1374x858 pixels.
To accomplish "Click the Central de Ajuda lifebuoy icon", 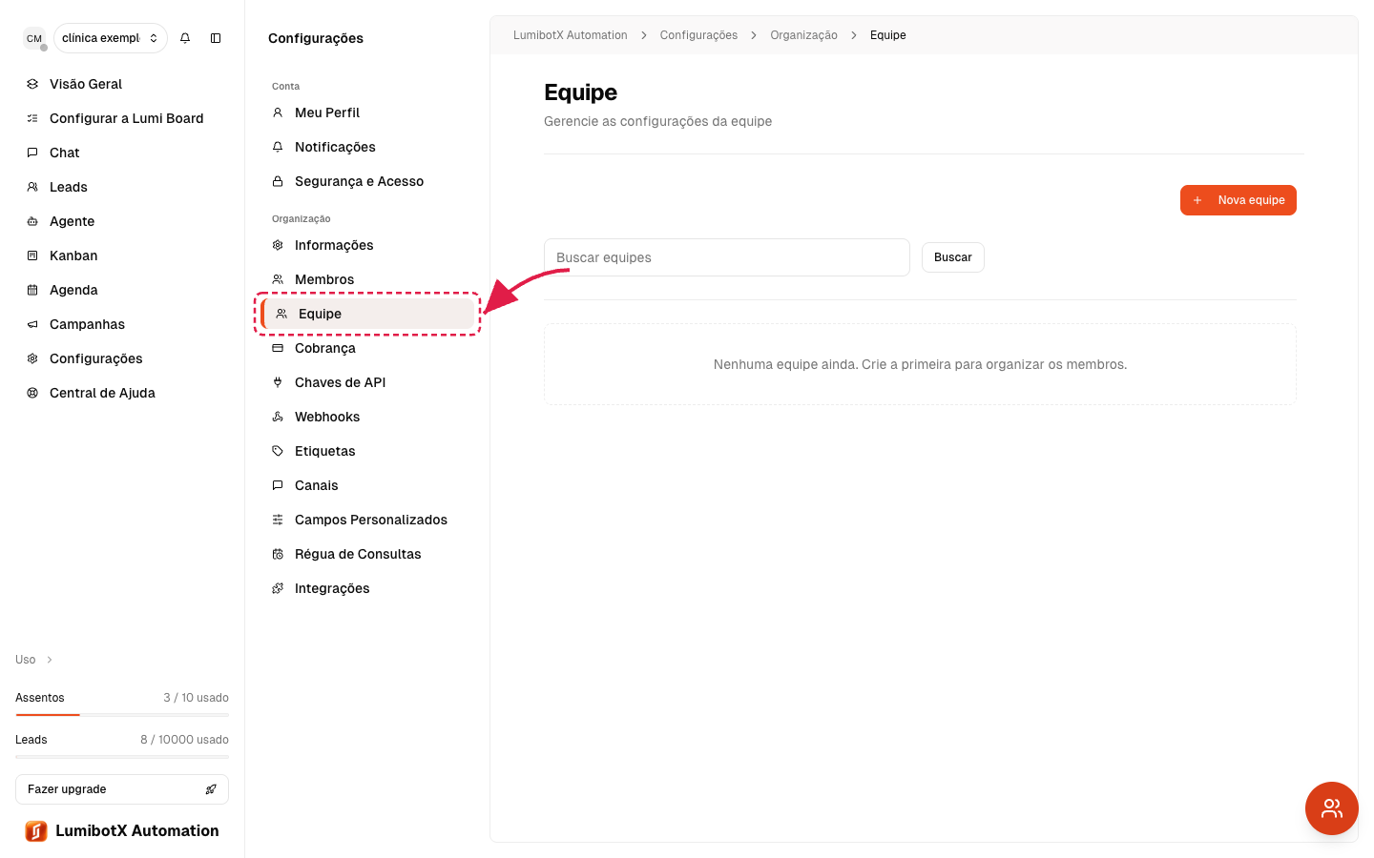I will point(32,393).
